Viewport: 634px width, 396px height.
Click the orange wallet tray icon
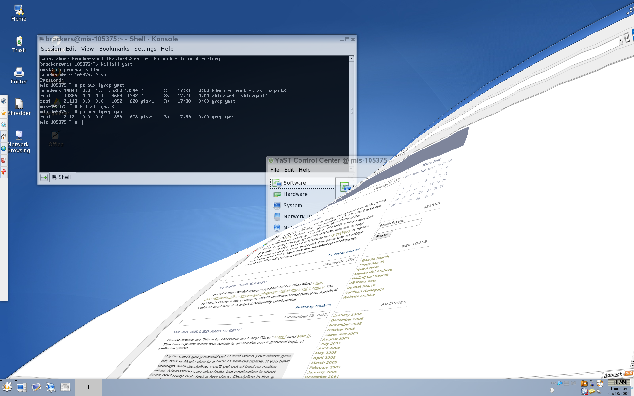pos(584,383)
